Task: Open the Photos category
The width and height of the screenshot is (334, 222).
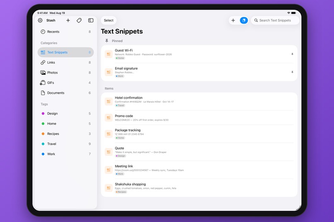Action: pos(65,73)
